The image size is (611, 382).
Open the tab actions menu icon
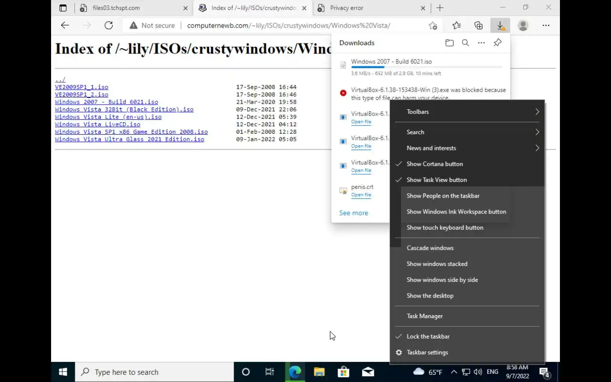63,8
